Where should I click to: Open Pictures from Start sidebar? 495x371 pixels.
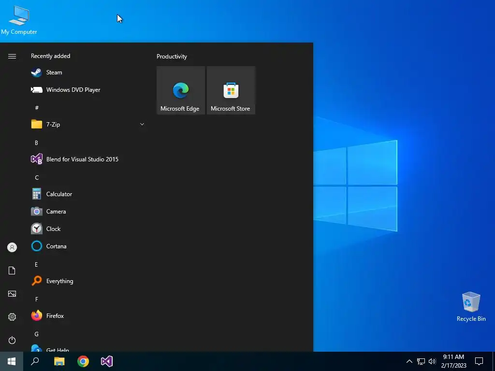(12, 294)
